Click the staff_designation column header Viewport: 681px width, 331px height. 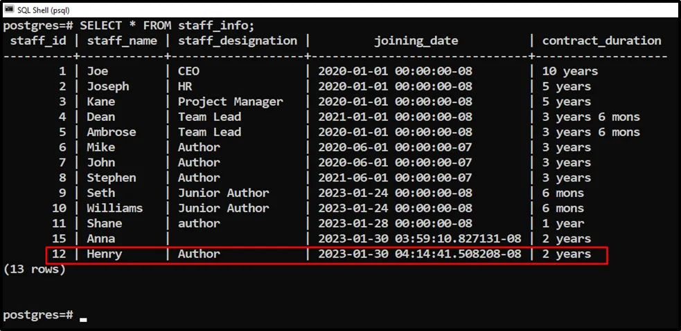point(238,41)
